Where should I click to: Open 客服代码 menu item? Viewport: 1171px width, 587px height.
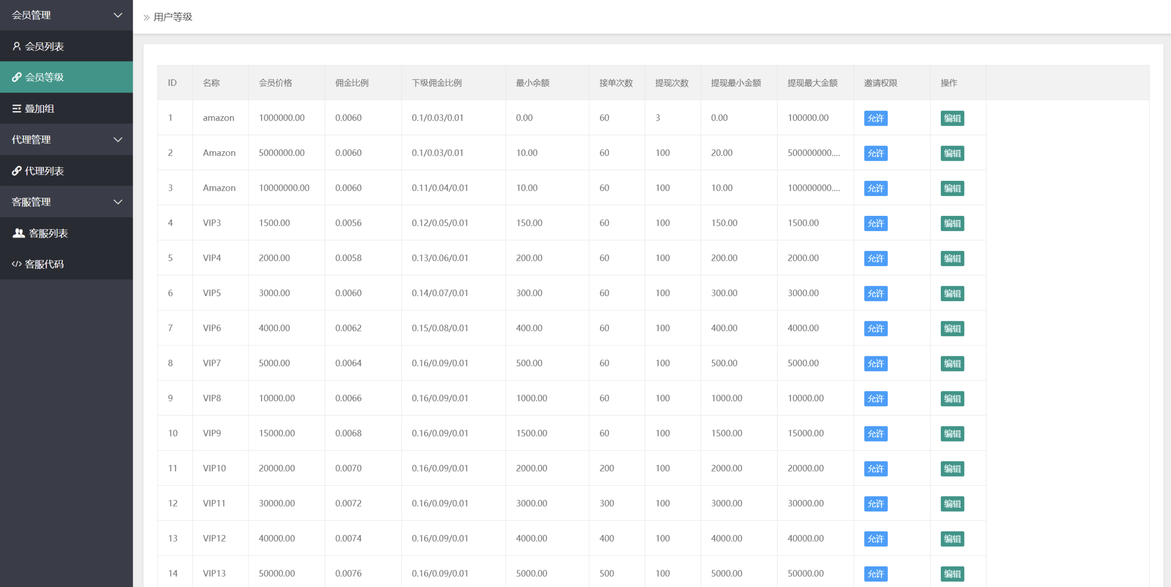tap(44, 264)
